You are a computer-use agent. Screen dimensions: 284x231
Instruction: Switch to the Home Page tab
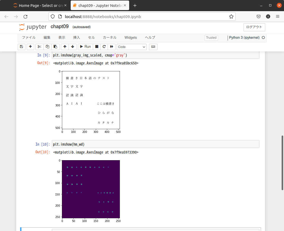[x=40, y=6]
